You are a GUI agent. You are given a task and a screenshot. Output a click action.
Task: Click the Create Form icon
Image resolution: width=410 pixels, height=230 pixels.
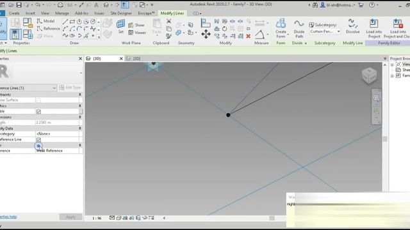pyautogui.click(x=281, y=24)
